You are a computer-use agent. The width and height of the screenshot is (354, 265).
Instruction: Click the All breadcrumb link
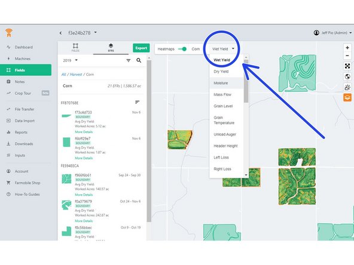pyautogui.click(x=63, y=75)
